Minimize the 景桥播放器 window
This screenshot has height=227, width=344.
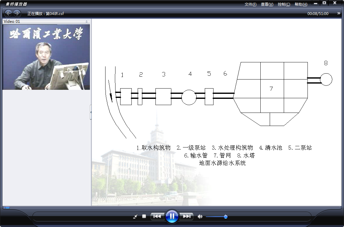click(x=316, y=3)
